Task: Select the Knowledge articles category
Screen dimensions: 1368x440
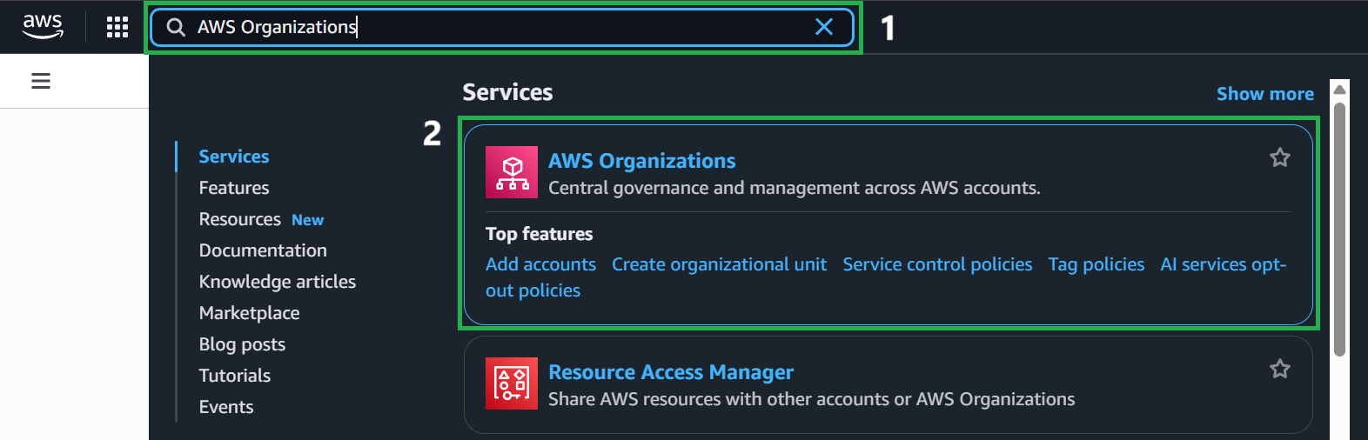Action: 278,282
